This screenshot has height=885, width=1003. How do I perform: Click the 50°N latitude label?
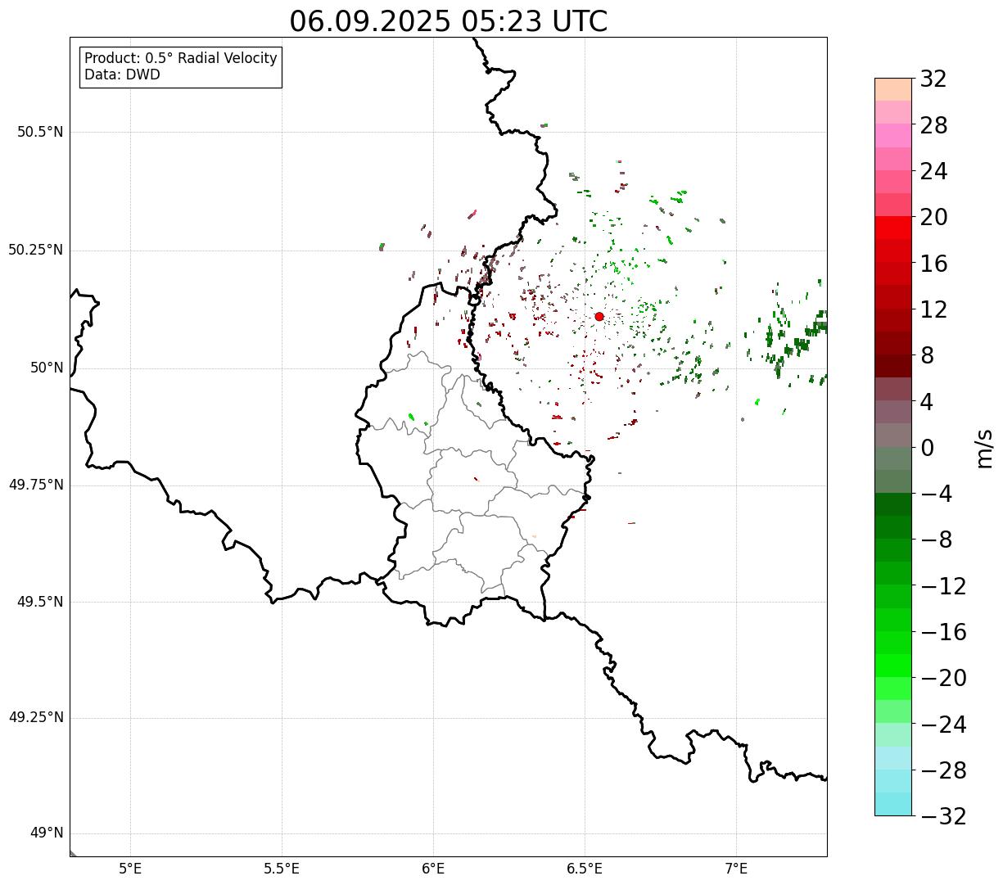point(47,368)
